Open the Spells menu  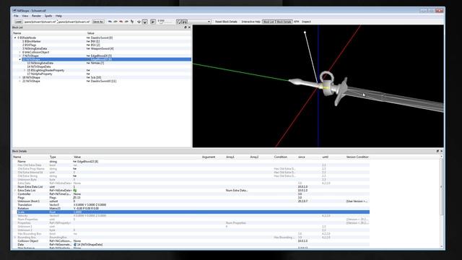pyautogui.click(x=48, y=16)
